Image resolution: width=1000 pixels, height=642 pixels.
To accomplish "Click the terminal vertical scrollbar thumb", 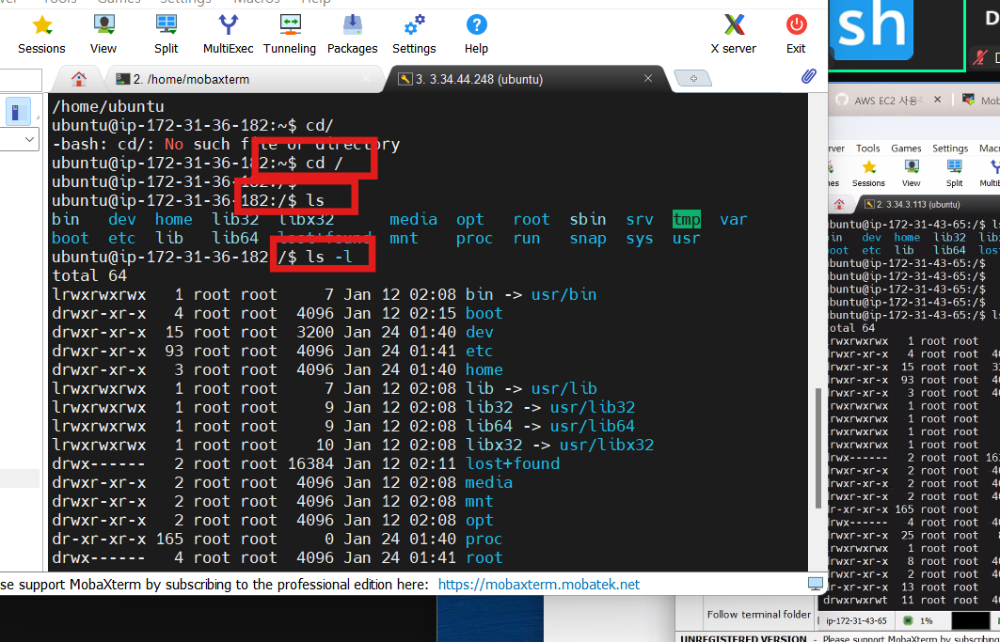I will [819, 448].
